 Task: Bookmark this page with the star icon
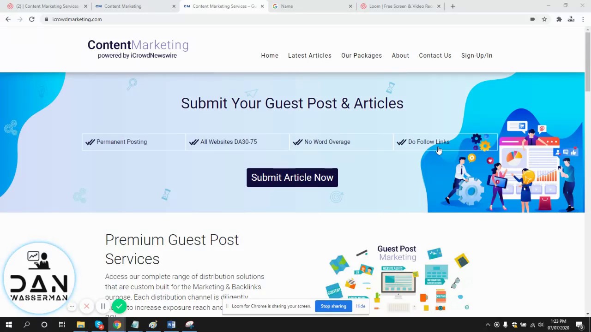coord(544,19)
